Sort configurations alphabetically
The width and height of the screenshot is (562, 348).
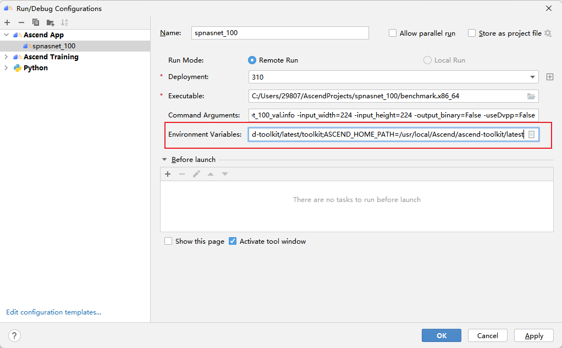click(64, 23)
